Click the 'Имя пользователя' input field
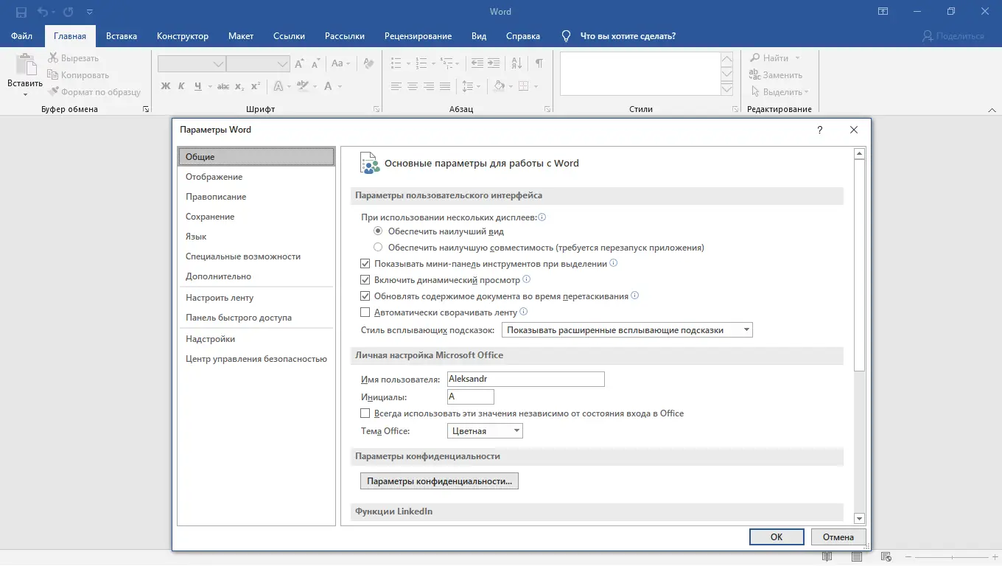This screenshot has width=1002, height=566. (x=526, y=379)
